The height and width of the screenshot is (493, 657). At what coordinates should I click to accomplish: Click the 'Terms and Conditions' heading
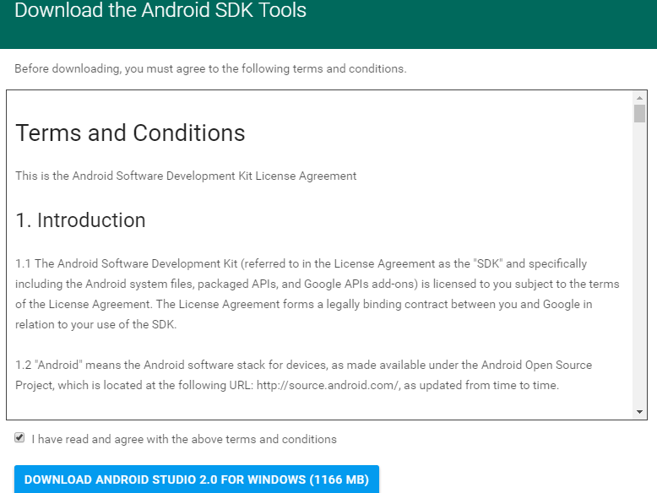130,133
